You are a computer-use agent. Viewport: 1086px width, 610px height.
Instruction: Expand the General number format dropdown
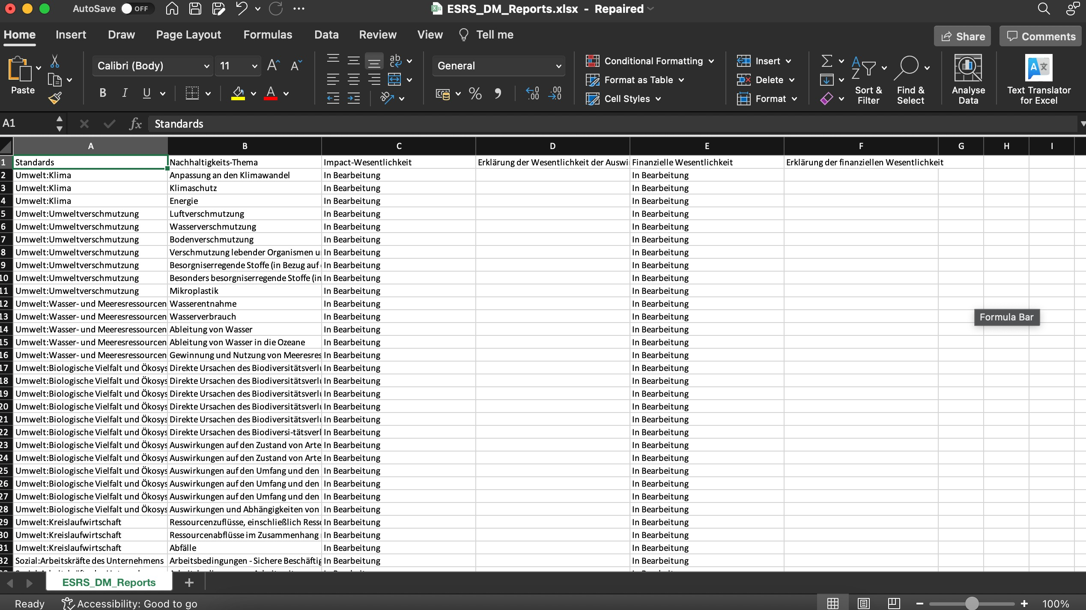click(x=558, y=66)
